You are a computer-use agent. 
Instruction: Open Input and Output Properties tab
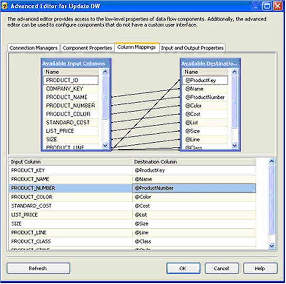(192, 48)
